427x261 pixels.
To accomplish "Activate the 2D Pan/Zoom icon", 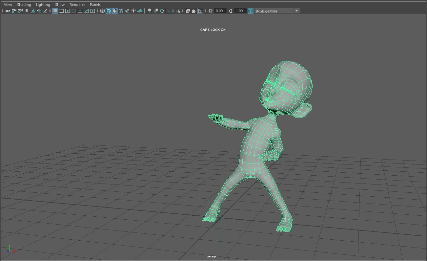I will 39,11.
